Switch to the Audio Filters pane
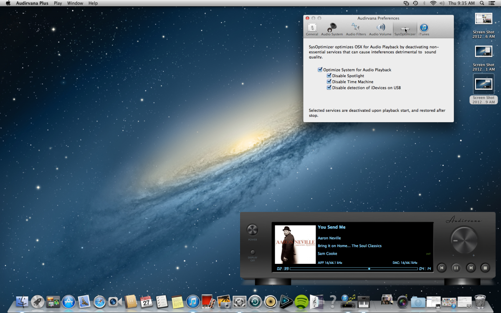Screen dimensions: 501x313 coord(356,29)
